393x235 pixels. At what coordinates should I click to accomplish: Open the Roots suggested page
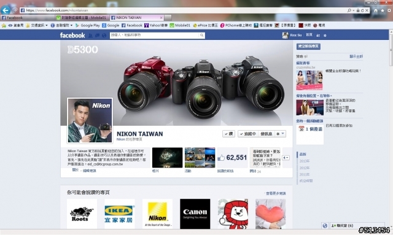pos(82,214)
